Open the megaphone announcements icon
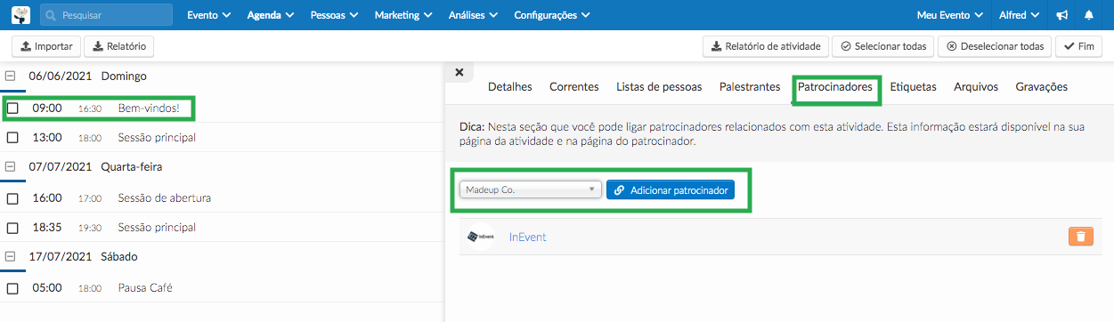 coord(1062,15)
